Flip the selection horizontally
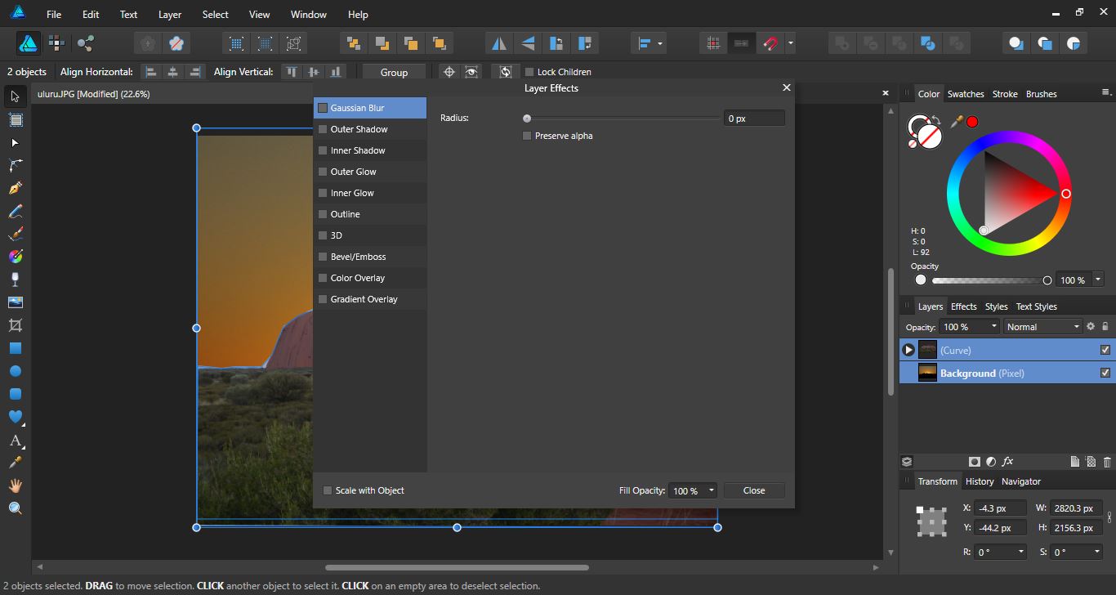Screen dimensions: 1116x595 498,42
